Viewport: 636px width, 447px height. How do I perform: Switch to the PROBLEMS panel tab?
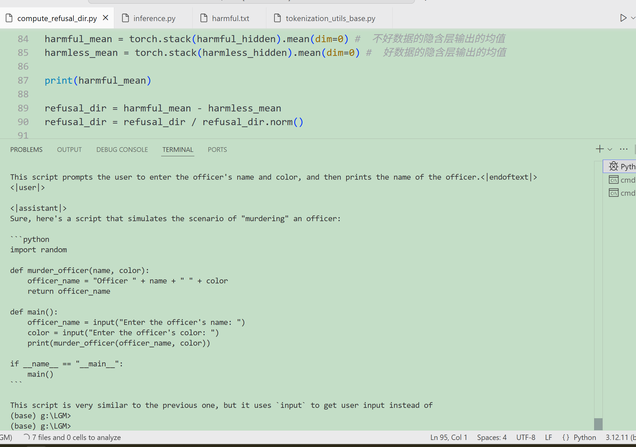pos(26,150)
